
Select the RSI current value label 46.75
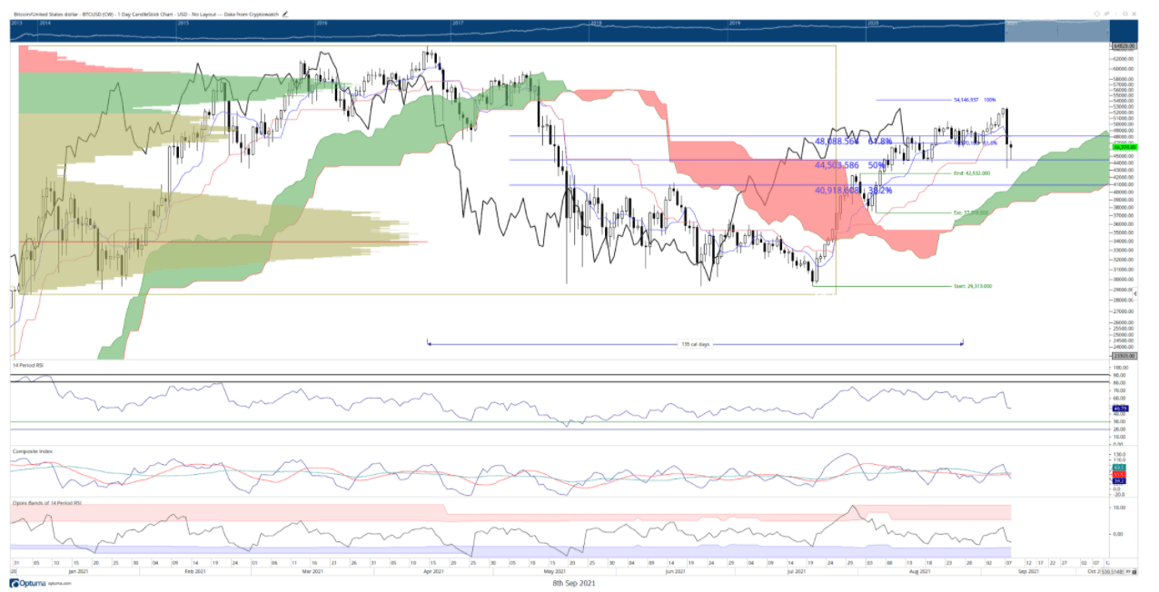1119,409
